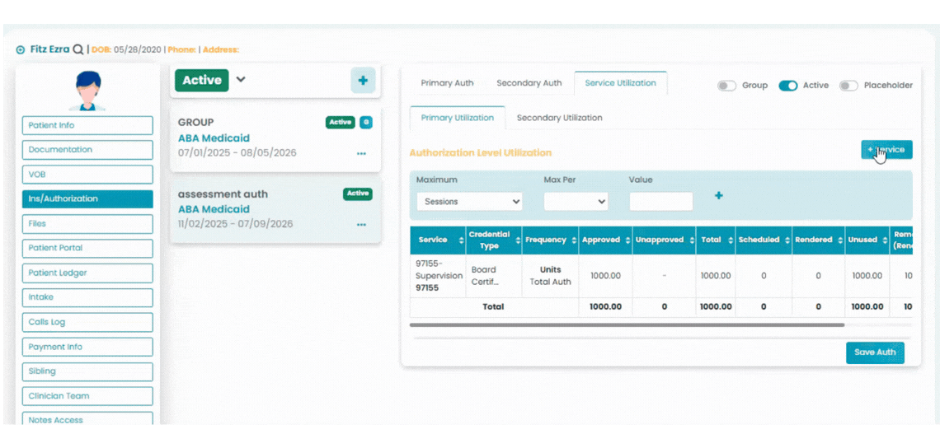Select Primary Utilization sub-tab

point(458,118)
